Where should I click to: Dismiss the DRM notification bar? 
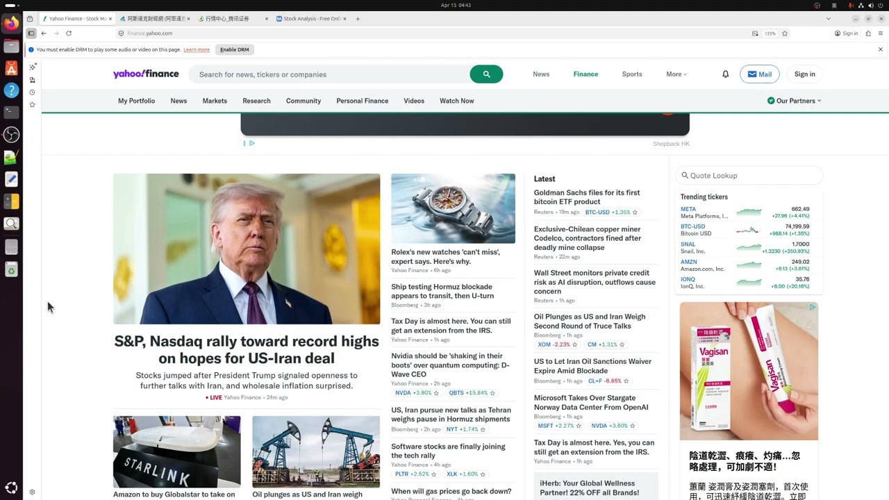881,49
